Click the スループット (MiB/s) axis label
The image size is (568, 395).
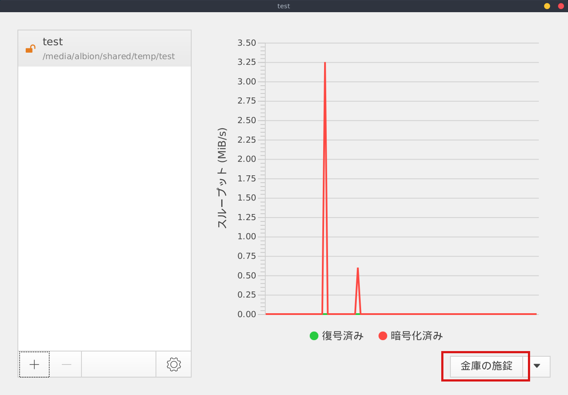coord(222,179)
